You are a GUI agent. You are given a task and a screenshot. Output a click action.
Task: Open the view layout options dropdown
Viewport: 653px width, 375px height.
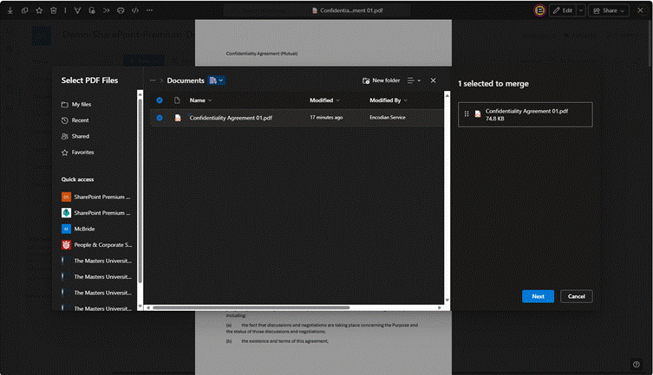(x=414, y=81)
